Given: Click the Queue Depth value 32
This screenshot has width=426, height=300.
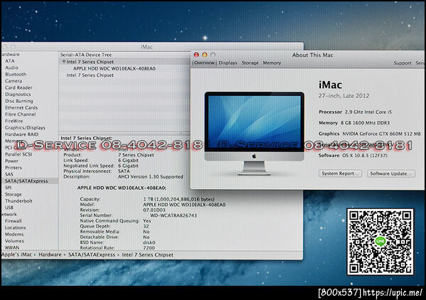Looking at the screenshot, I should [146, 226].
